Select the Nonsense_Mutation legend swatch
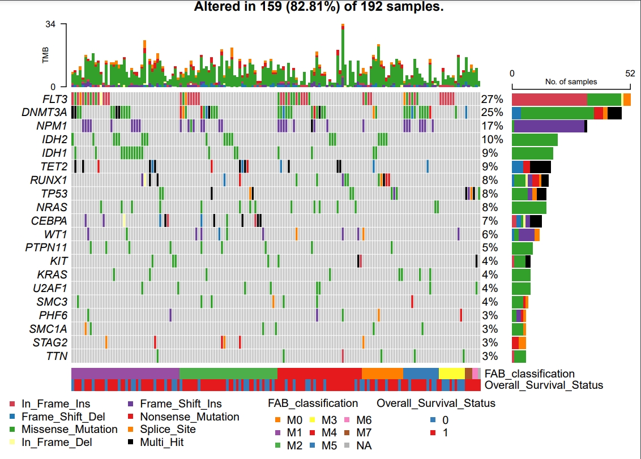The width and height of the screenshot is (641, 459). [x=131, y=417]
